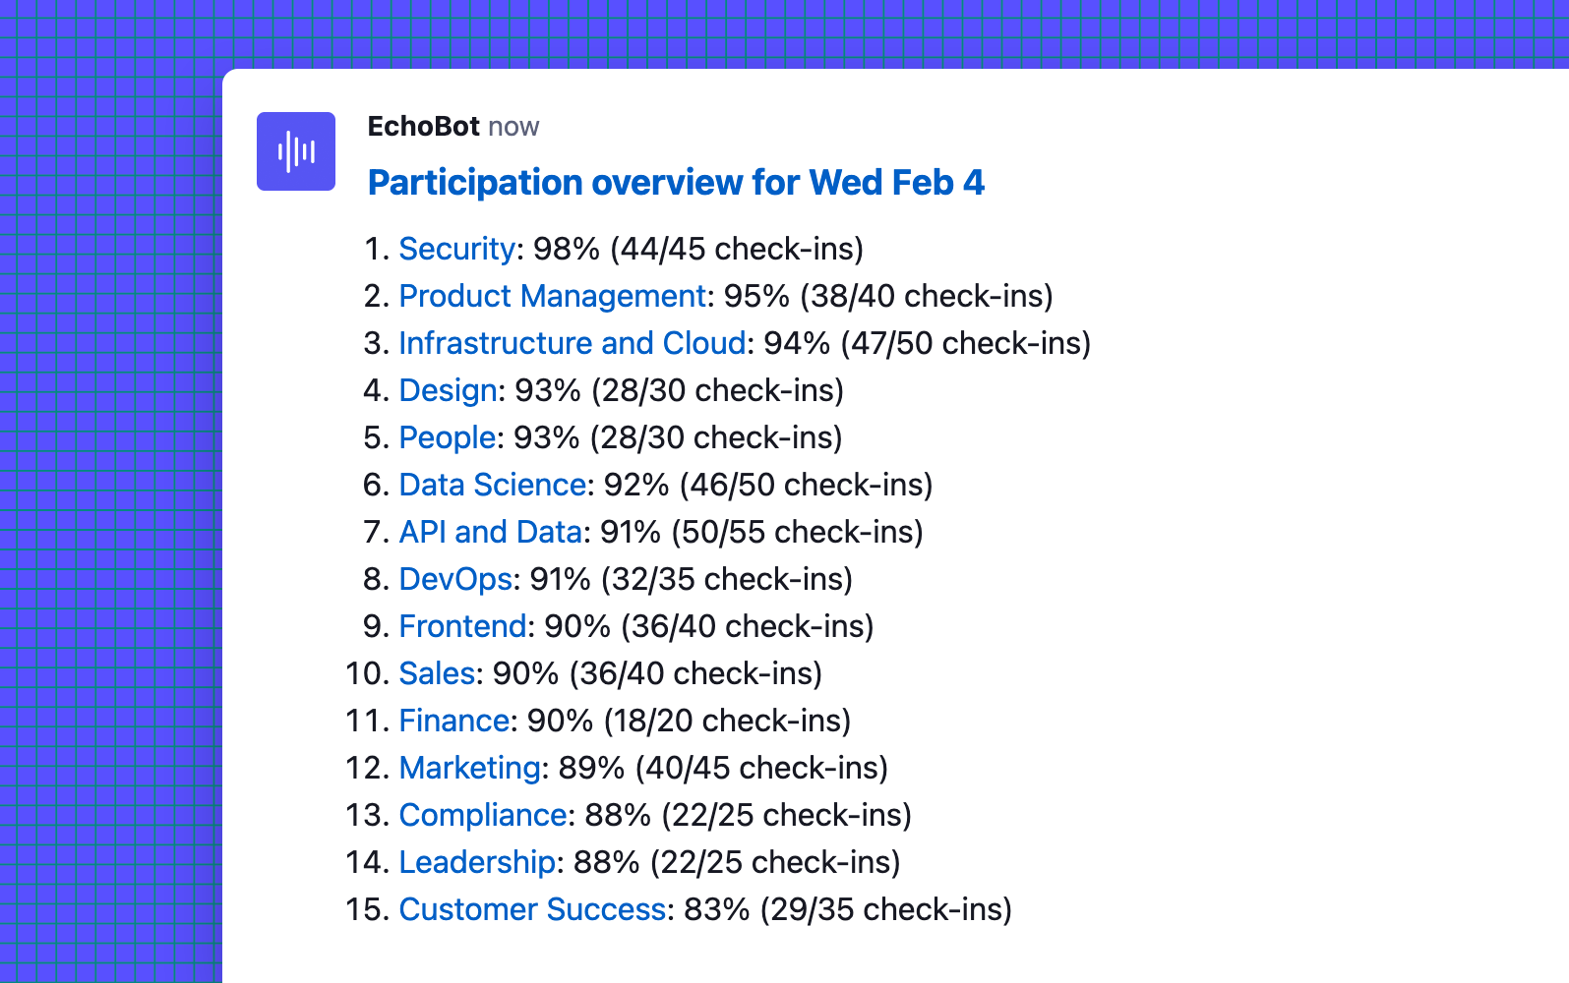1569x983 pixels.
Task: Open the Sales team link
Action: click(x=435, y=673)
